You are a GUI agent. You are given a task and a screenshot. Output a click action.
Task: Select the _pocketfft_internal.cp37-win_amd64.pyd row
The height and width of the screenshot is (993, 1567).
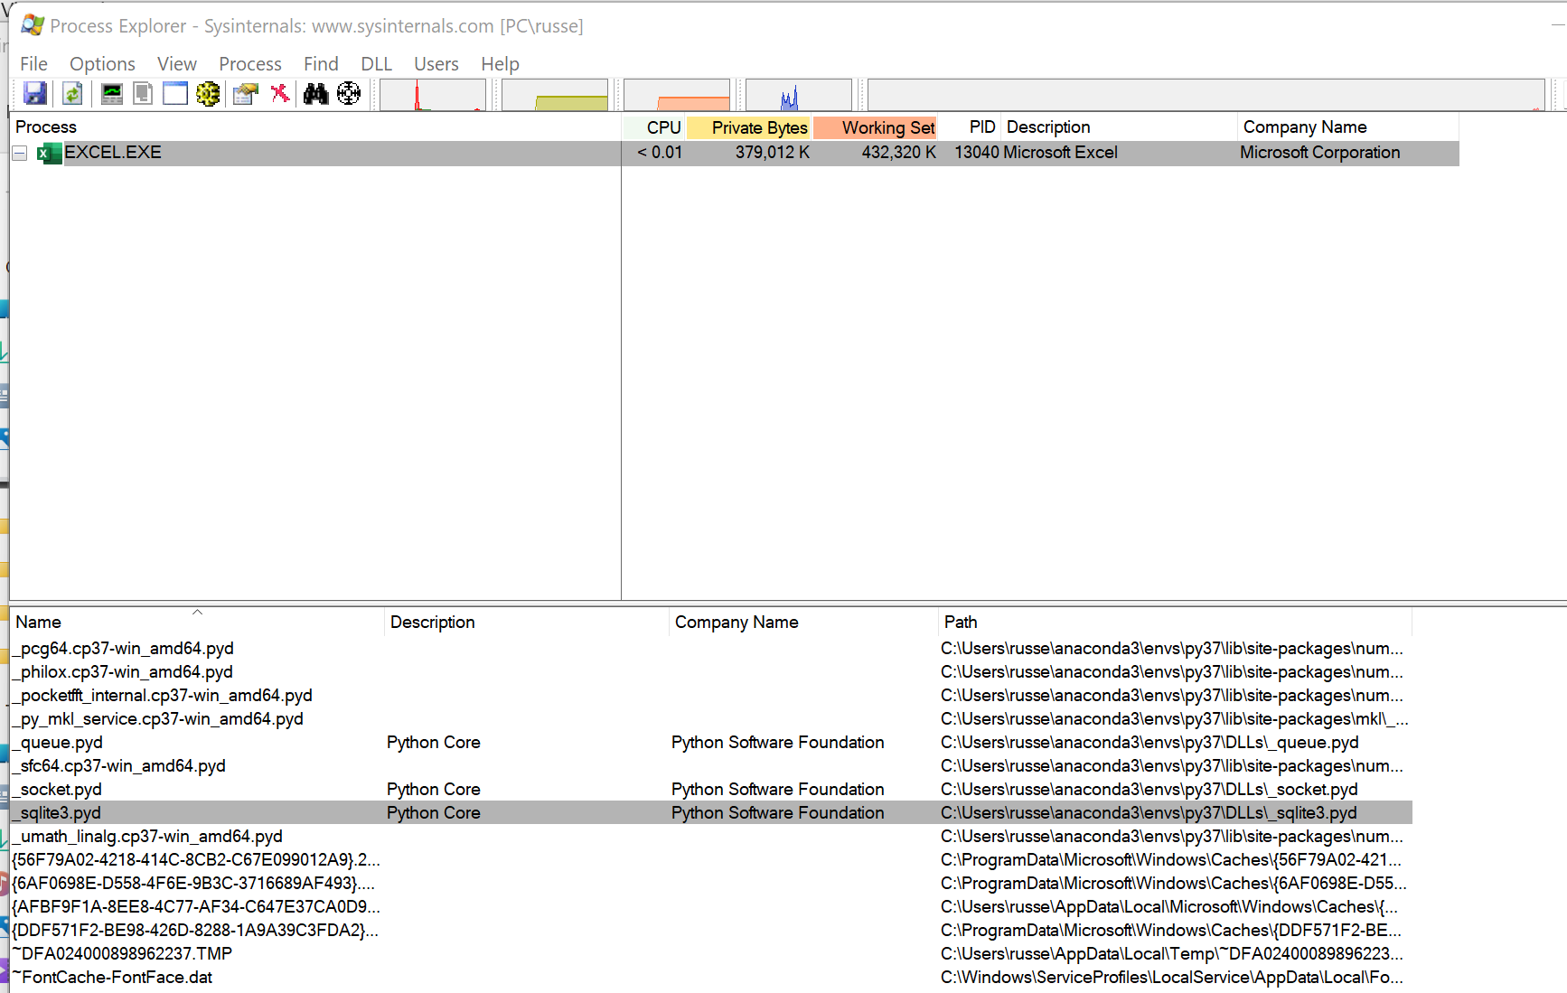pyautogui.click(x=711, y=696)
